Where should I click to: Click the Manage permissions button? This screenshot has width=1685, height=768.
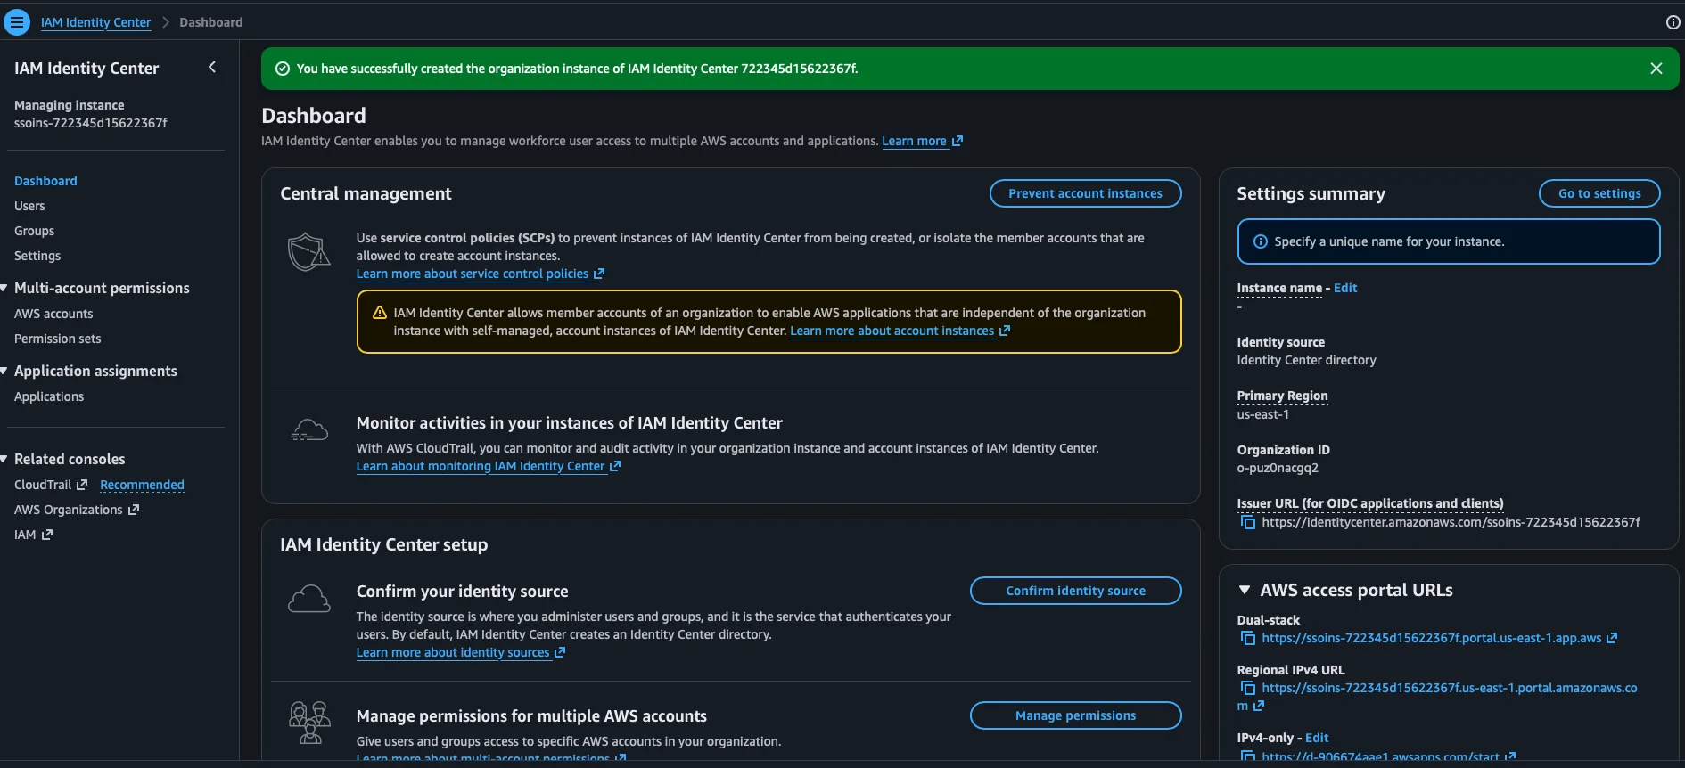1075,715
